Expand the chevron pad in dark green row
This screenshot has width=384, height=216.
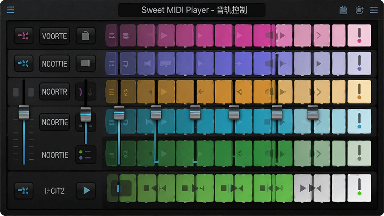(321, 153)
